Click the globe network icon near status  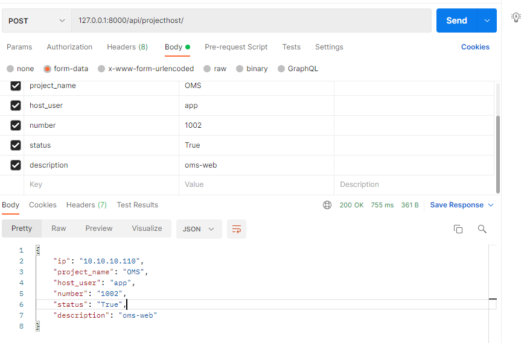pos(327,205)
